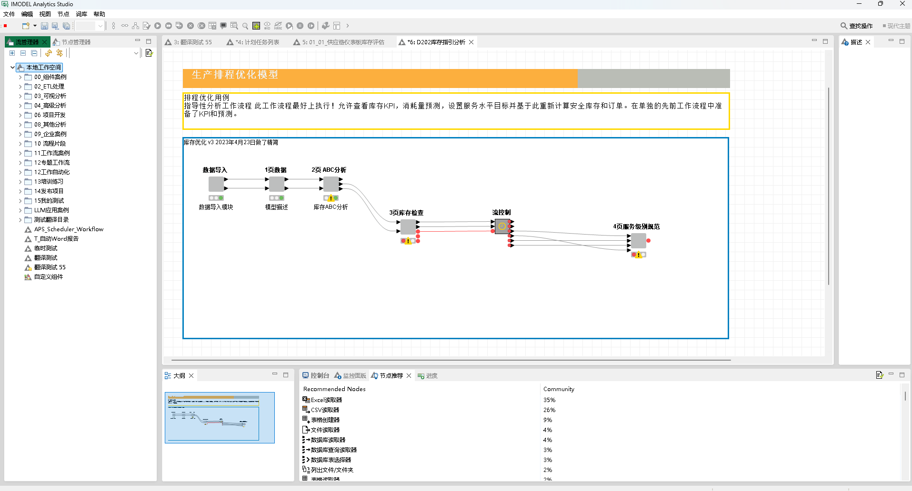Collapse all tree items minus icon
The height and width of the screenshot is (491, 912).
tap(23, 53)
